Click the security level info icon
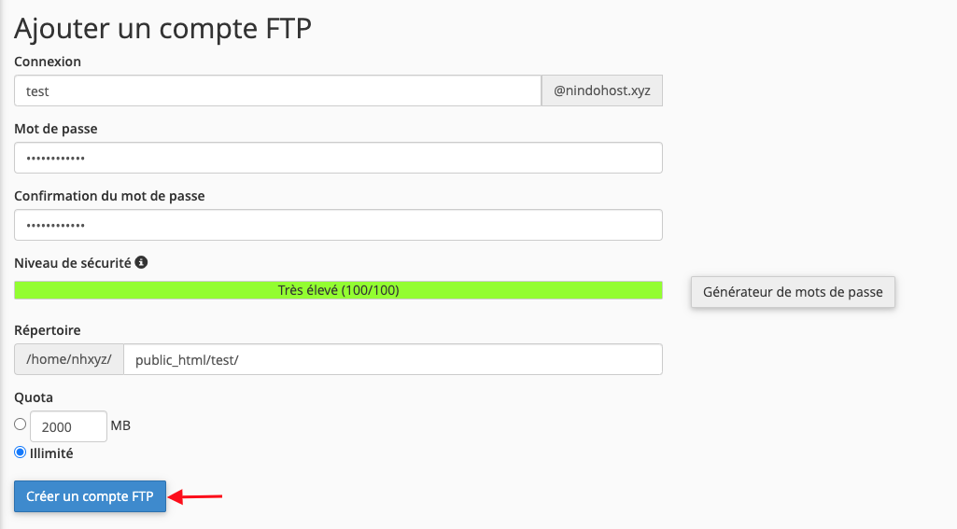The height and width of the screenshot is (529, 957). coord(141,262)
